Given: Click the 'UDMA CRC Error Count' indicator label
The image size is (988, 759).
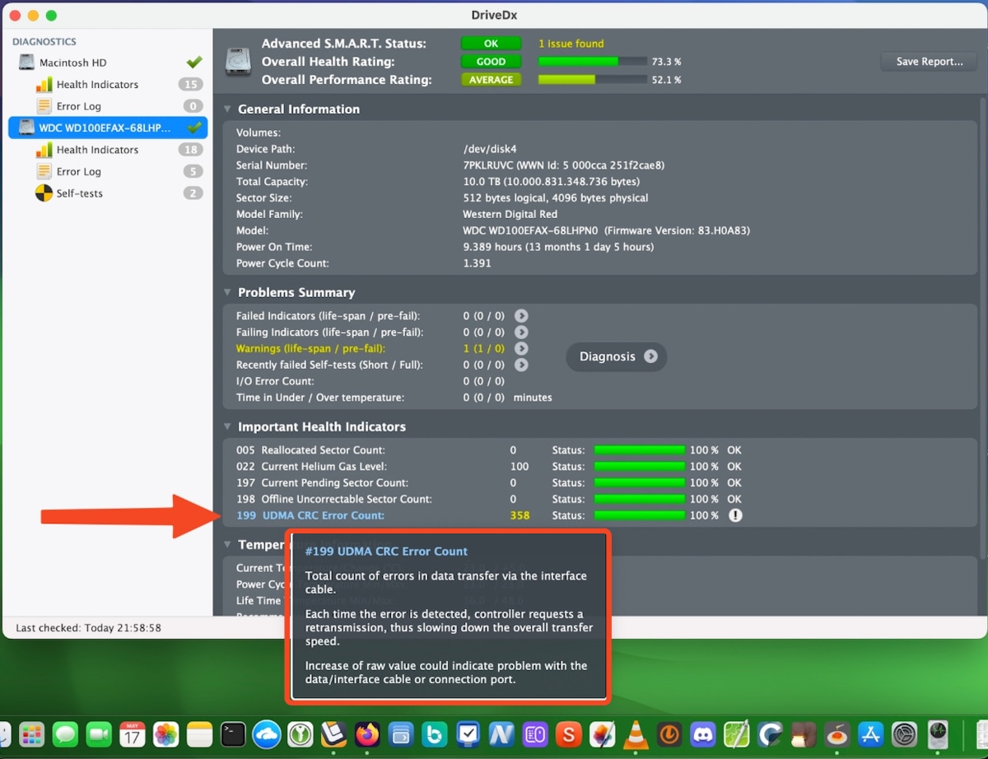Looking at the screenshot, I should 323,515.
